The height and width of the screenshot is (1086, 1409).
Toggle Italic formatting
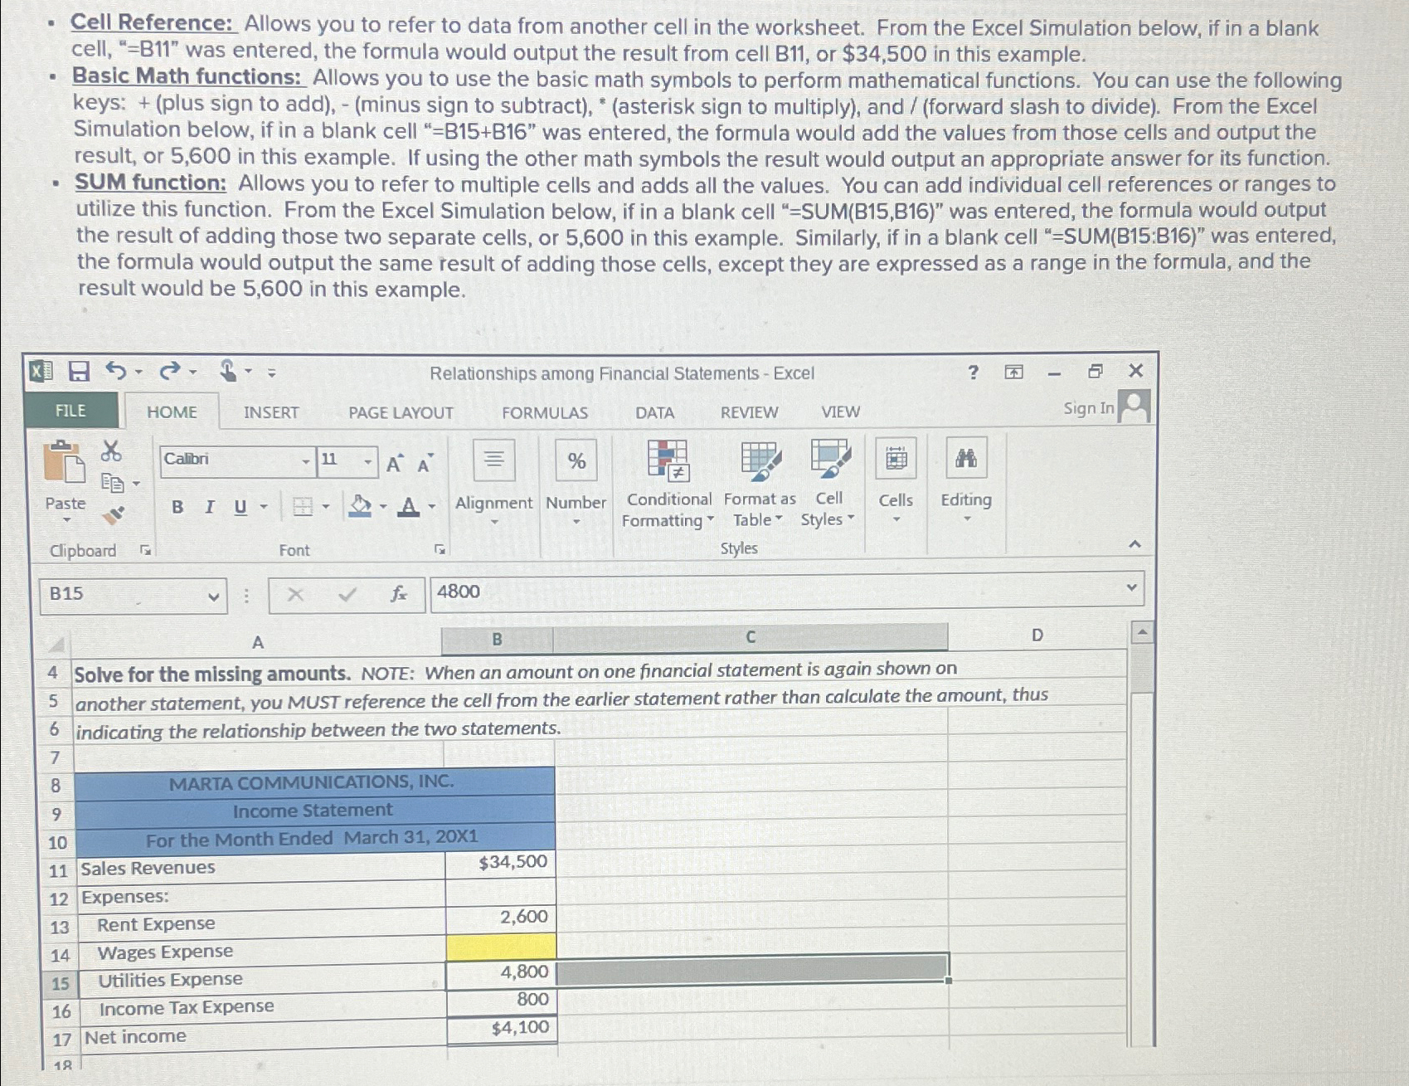(210, 506)
